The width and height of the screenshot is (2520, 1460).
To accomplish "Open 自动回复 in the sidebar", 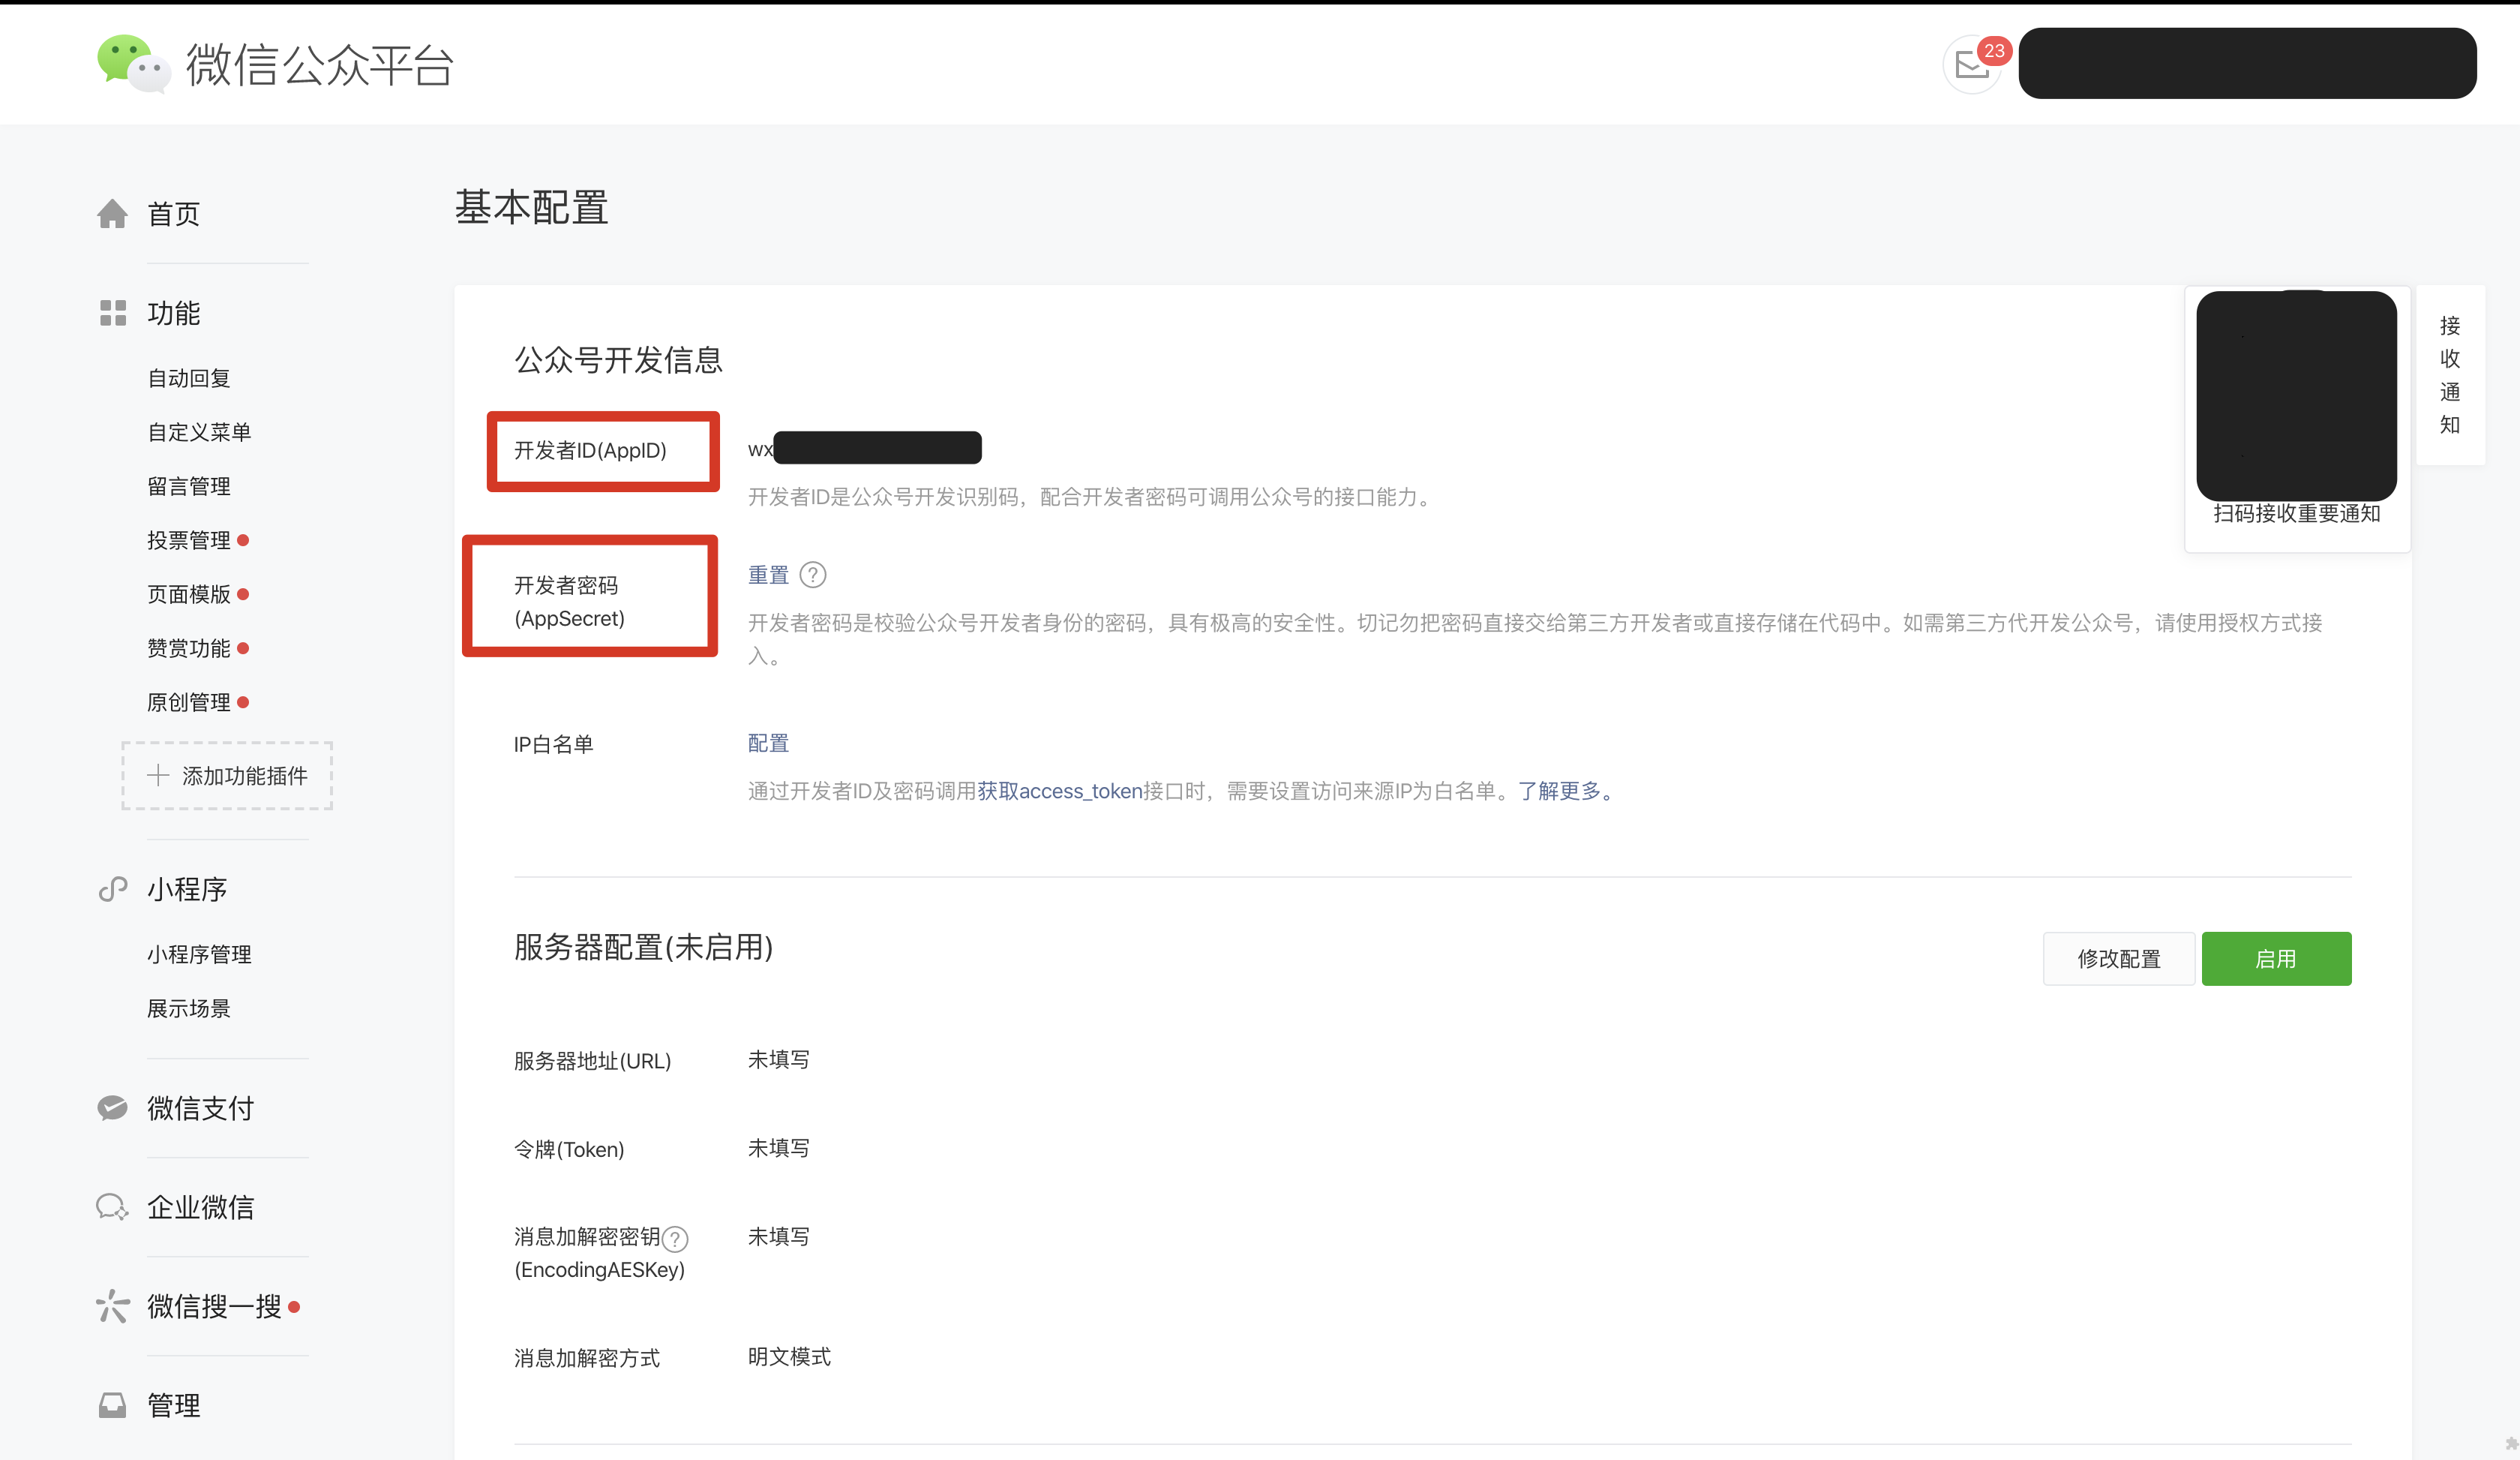I will [189, 378].
